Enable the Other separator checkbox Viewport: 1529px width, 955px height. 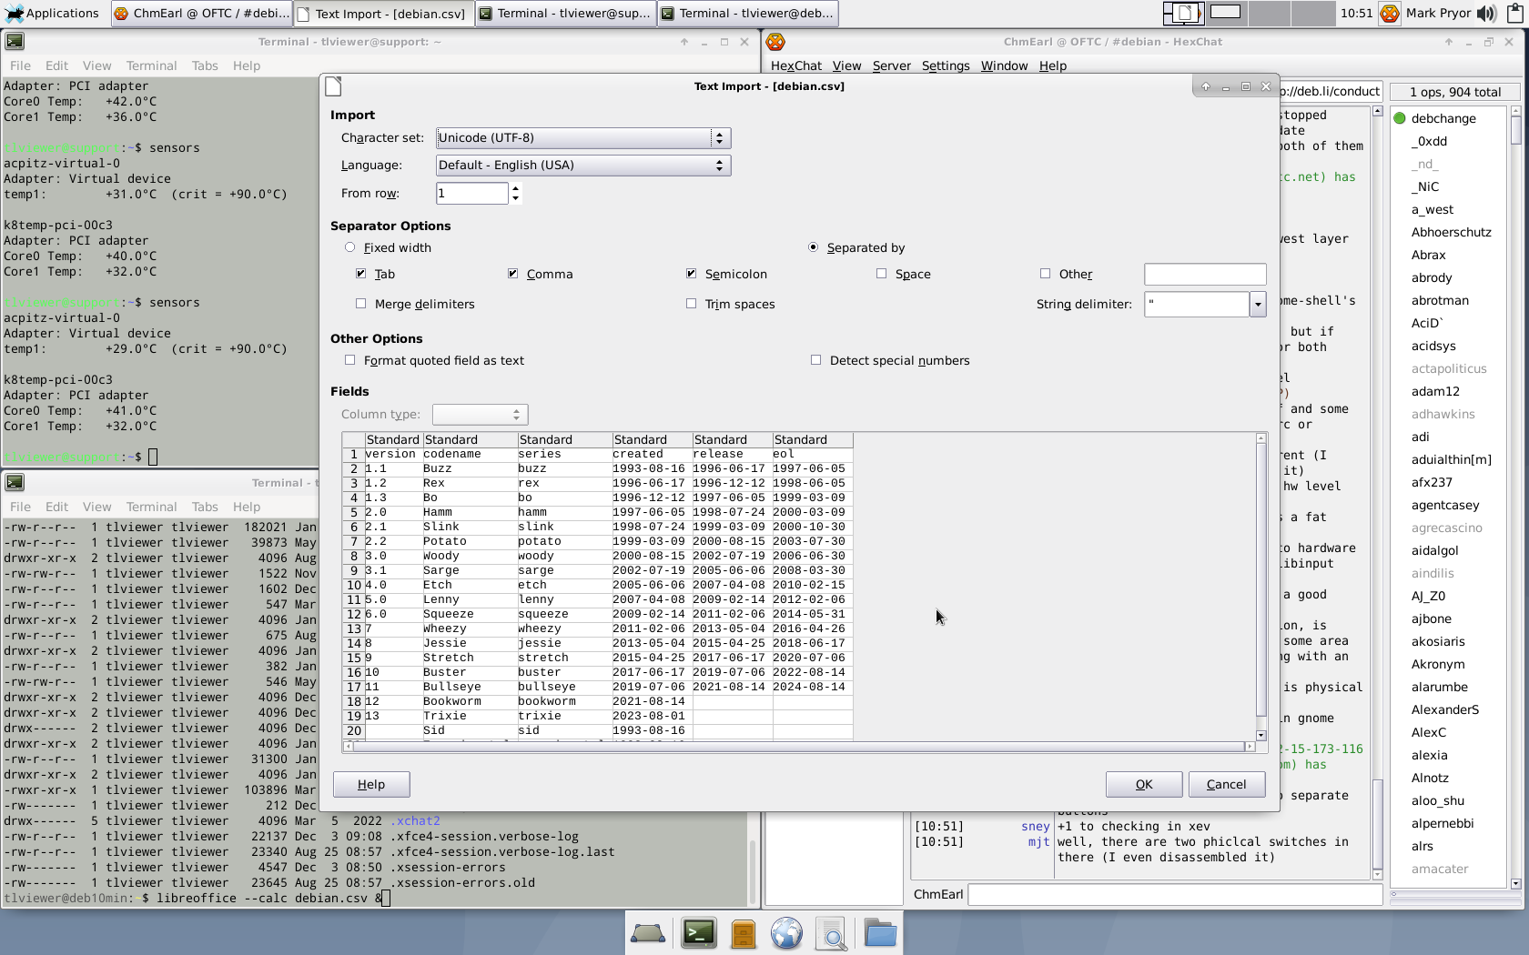[1045, 274]
